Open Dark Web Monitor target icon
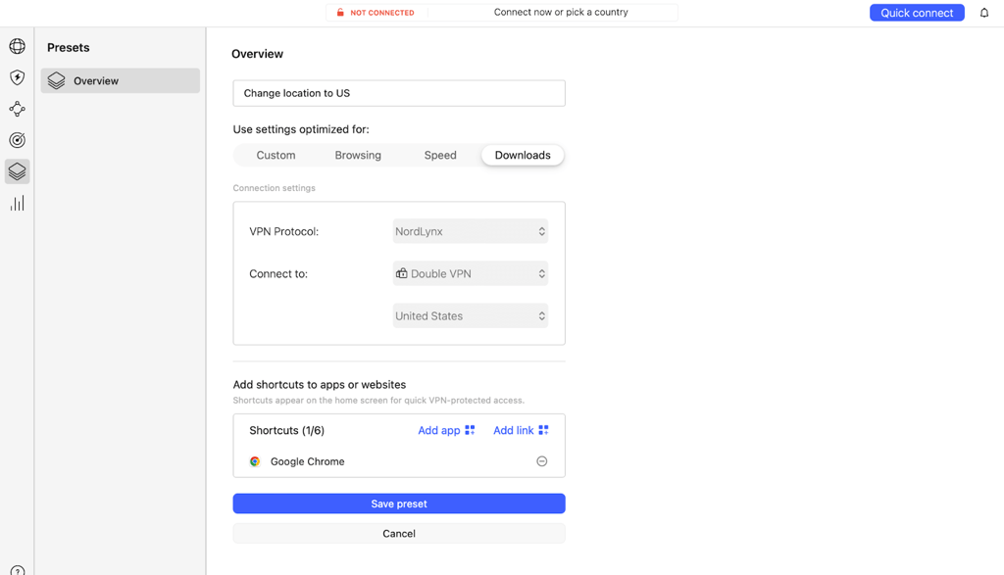Screen dimensions: 1004x575 (x=18, y=140)
